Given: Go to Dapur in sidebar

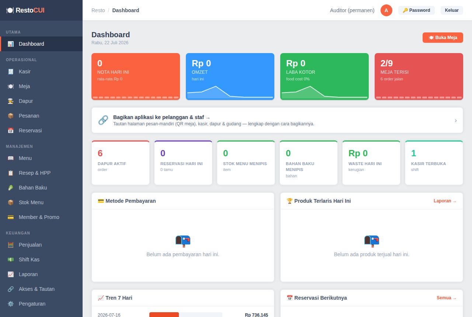Looking at the screenshot, I should tap(41, 101).
